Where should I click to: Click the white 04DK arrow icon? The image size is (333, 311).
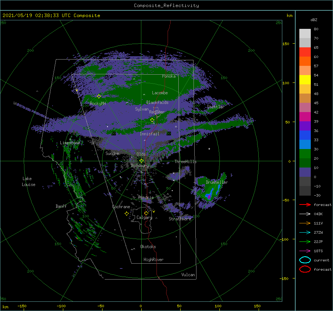[305, 214]
